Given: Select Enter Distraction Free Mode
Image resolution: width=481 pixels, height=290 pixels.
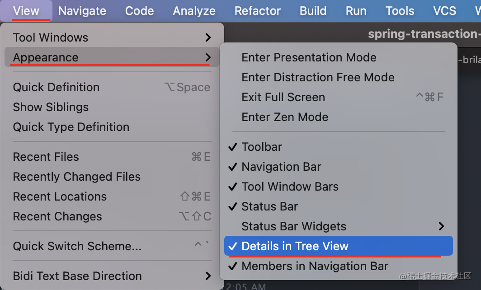Looking at the screenshot, I should [x=318, y=77].
